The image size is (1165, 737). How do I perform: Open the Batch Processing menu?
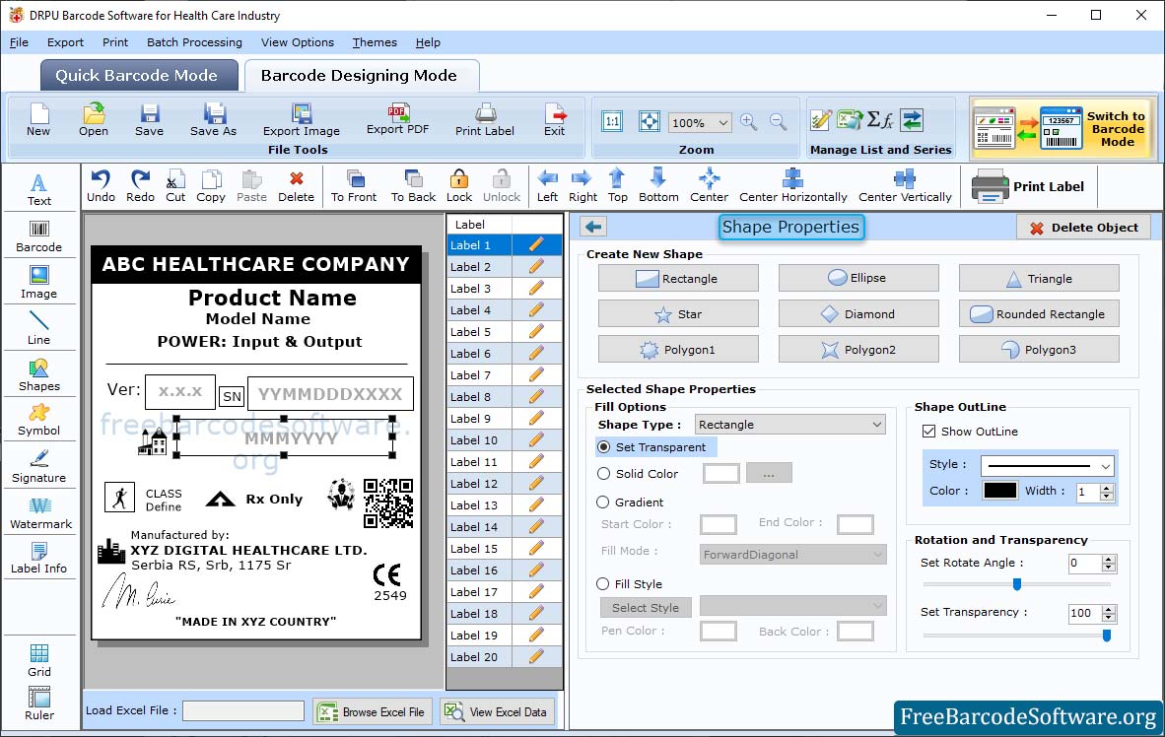tap(195, 42)
